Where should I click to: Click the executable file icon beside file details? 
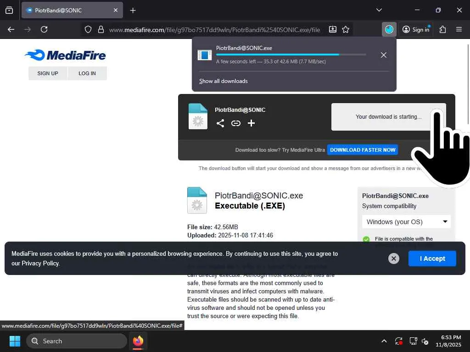(197, 200)
